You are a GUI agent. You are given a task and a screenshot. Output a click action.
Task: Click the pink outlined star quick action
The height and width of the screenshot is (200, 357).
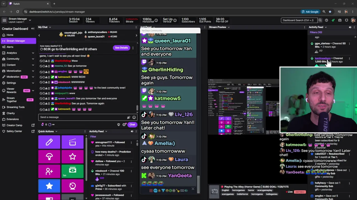click(x=73, y=156)
